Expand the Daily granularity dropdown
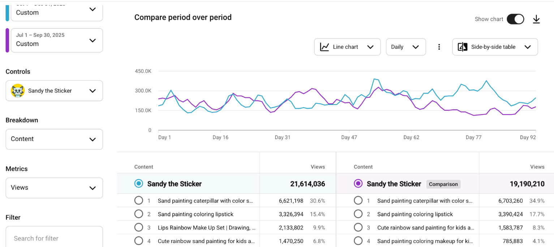 click(405, 47)
